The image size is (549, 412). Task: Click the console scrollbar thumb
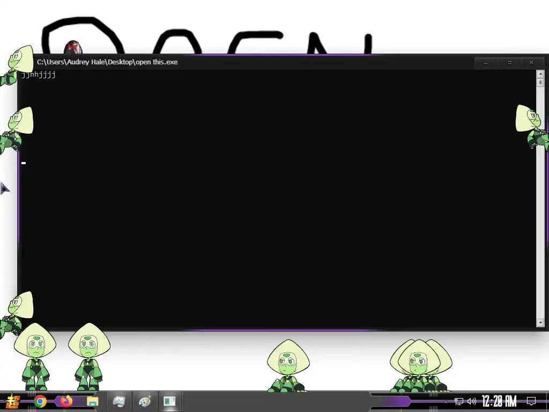540,82
